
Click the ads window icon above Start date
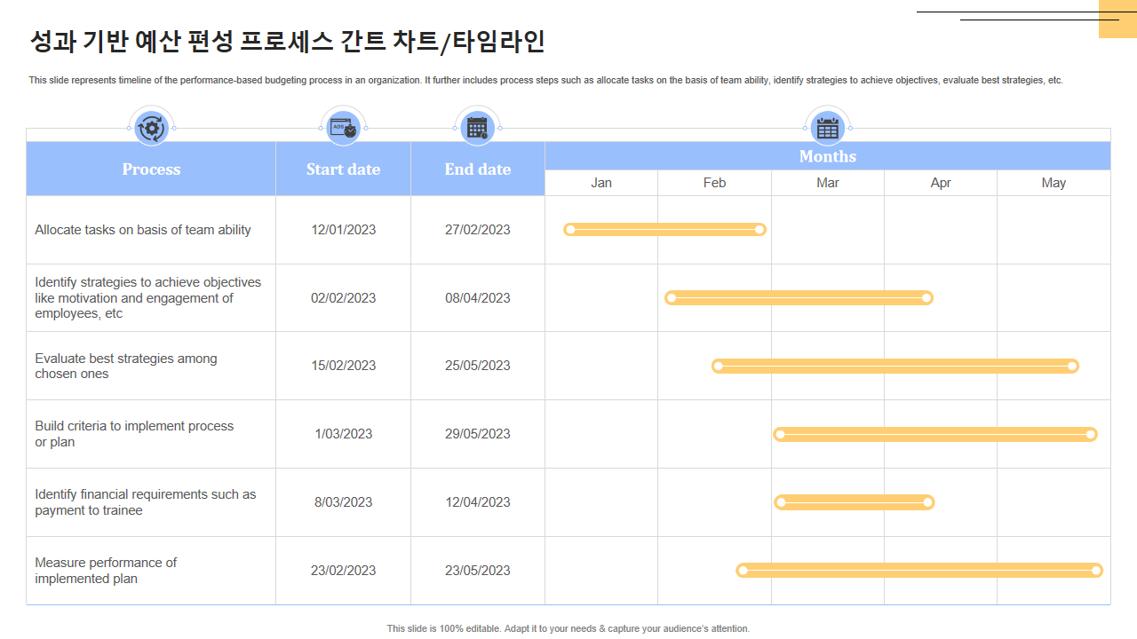tap(343, 128)
